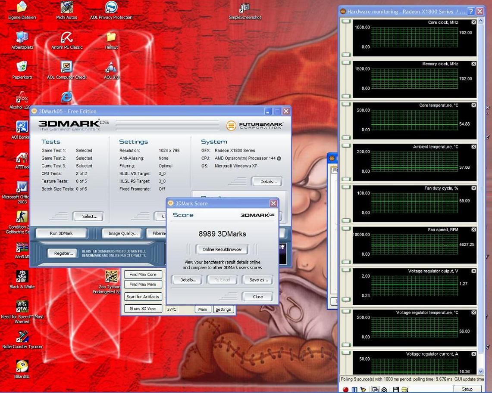The width and height of the screenshot is (492, 393).
Task: Open Internet Explorer desktop icon
Action: [66, 97]
